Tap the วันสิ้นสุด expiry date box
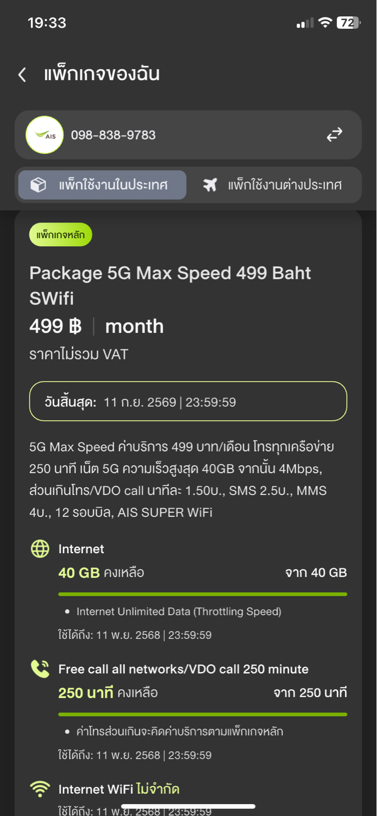377x816 pixels. coord(188,401)
